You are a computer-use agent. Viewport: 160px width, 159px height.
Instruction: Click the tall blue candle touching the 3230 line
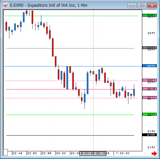(67, 78)
